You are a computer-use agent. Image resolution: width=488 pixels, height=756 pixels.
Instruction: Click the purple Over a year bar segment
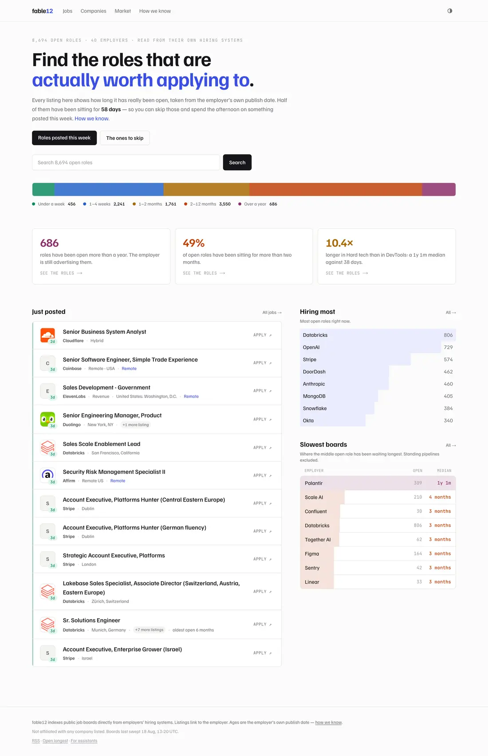(439, 190)
